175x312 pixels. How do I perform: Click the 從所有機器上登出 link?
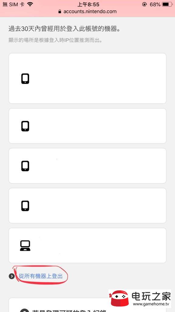click(41, 276)
